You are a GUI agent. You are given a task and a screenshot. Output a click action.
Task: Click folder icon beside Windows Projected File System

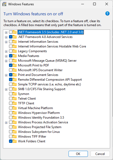(15, 127)
